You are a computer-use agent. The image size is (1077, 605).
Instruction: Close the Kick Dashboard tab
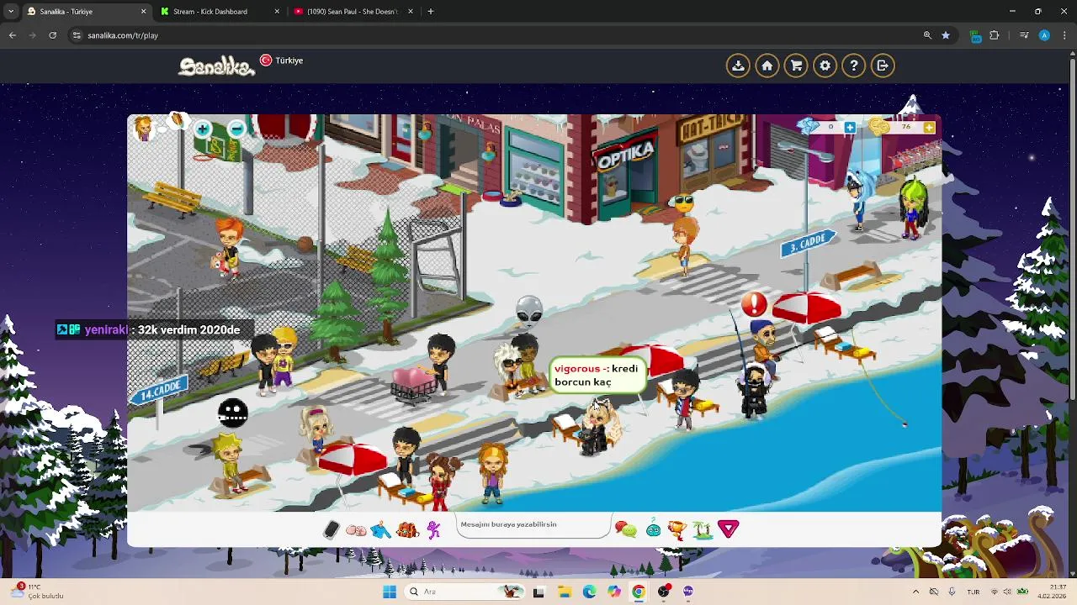[277, 12]
